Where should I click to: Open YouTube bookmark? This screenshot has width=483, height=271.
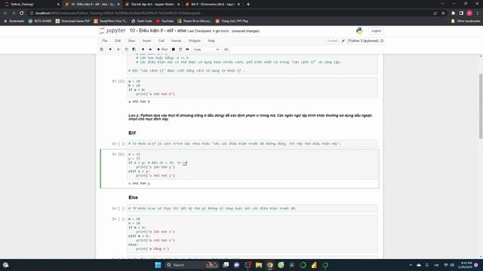pyautogui.click(x=165, y=21)
